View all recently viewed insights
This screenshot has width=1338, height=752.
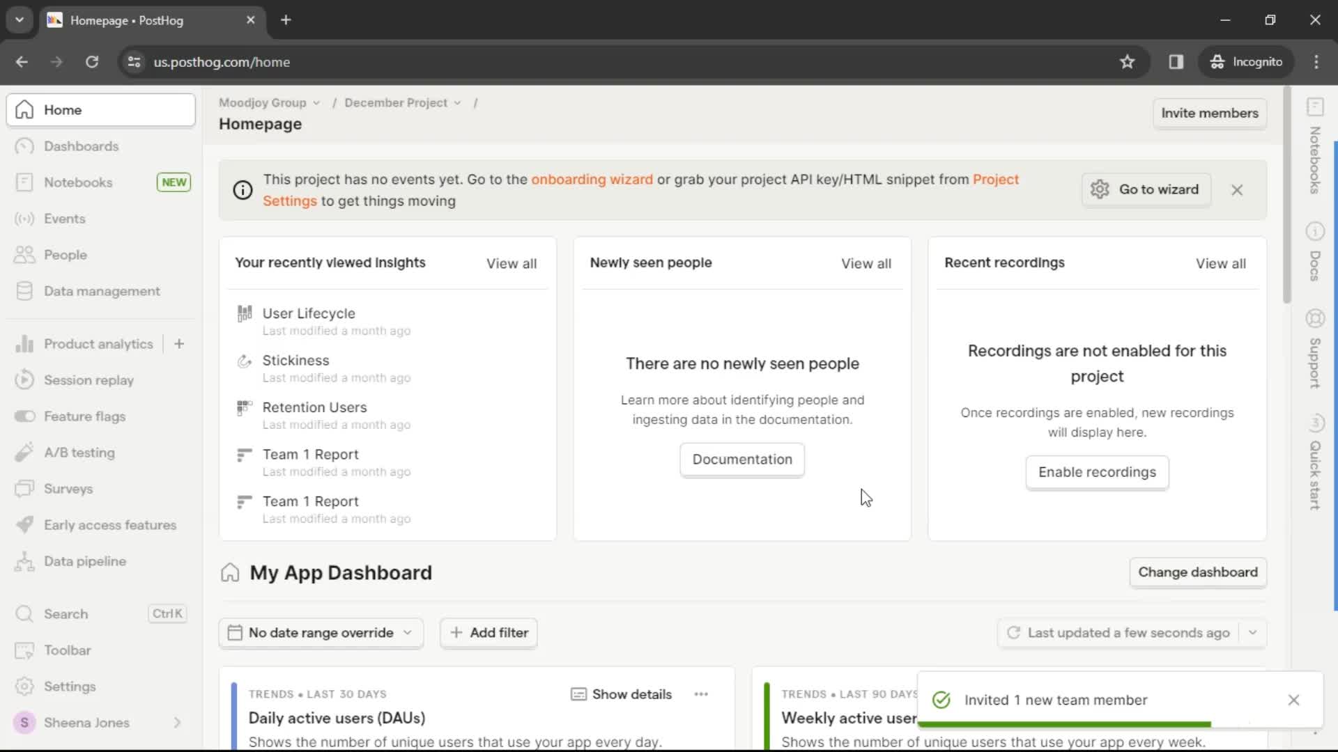point(512,263)
